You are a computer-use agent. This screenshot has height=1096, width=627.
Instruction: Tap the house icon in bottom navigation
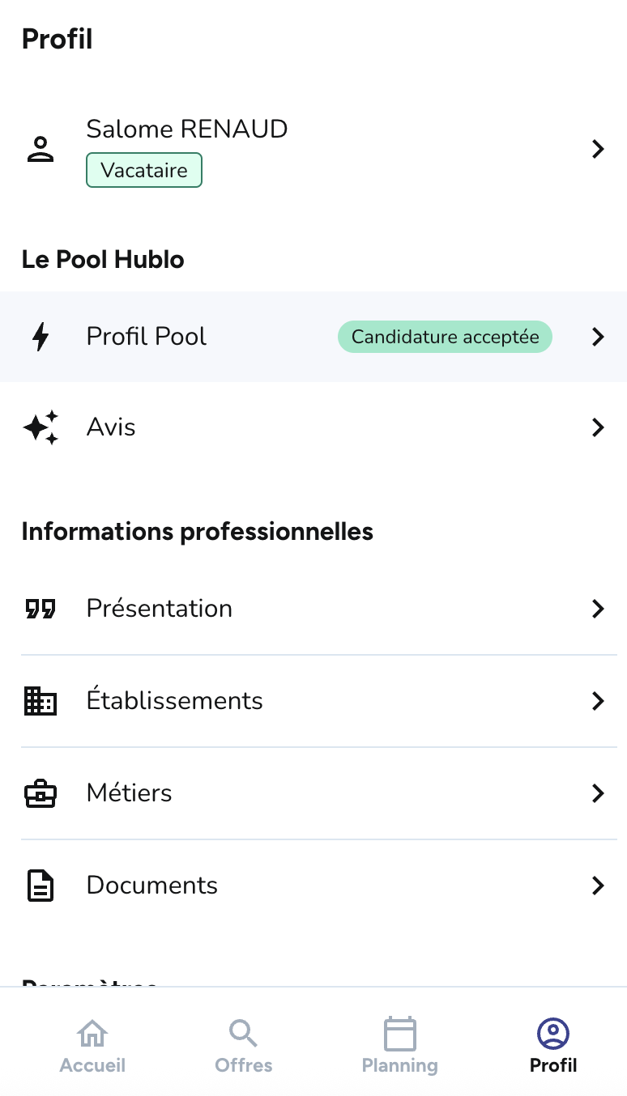click(92, 1034)
